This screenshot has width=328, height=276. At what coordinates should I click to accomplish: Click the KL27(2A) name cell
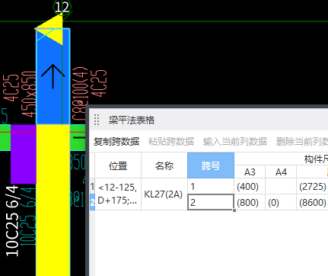164,194
